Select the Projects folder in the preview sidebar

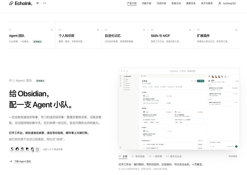coord(127,83)
